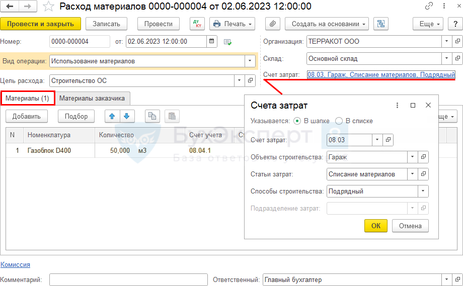463x286 pixels.
Task: Navigate back with the left arrow
Action: [x=10, y=7]
